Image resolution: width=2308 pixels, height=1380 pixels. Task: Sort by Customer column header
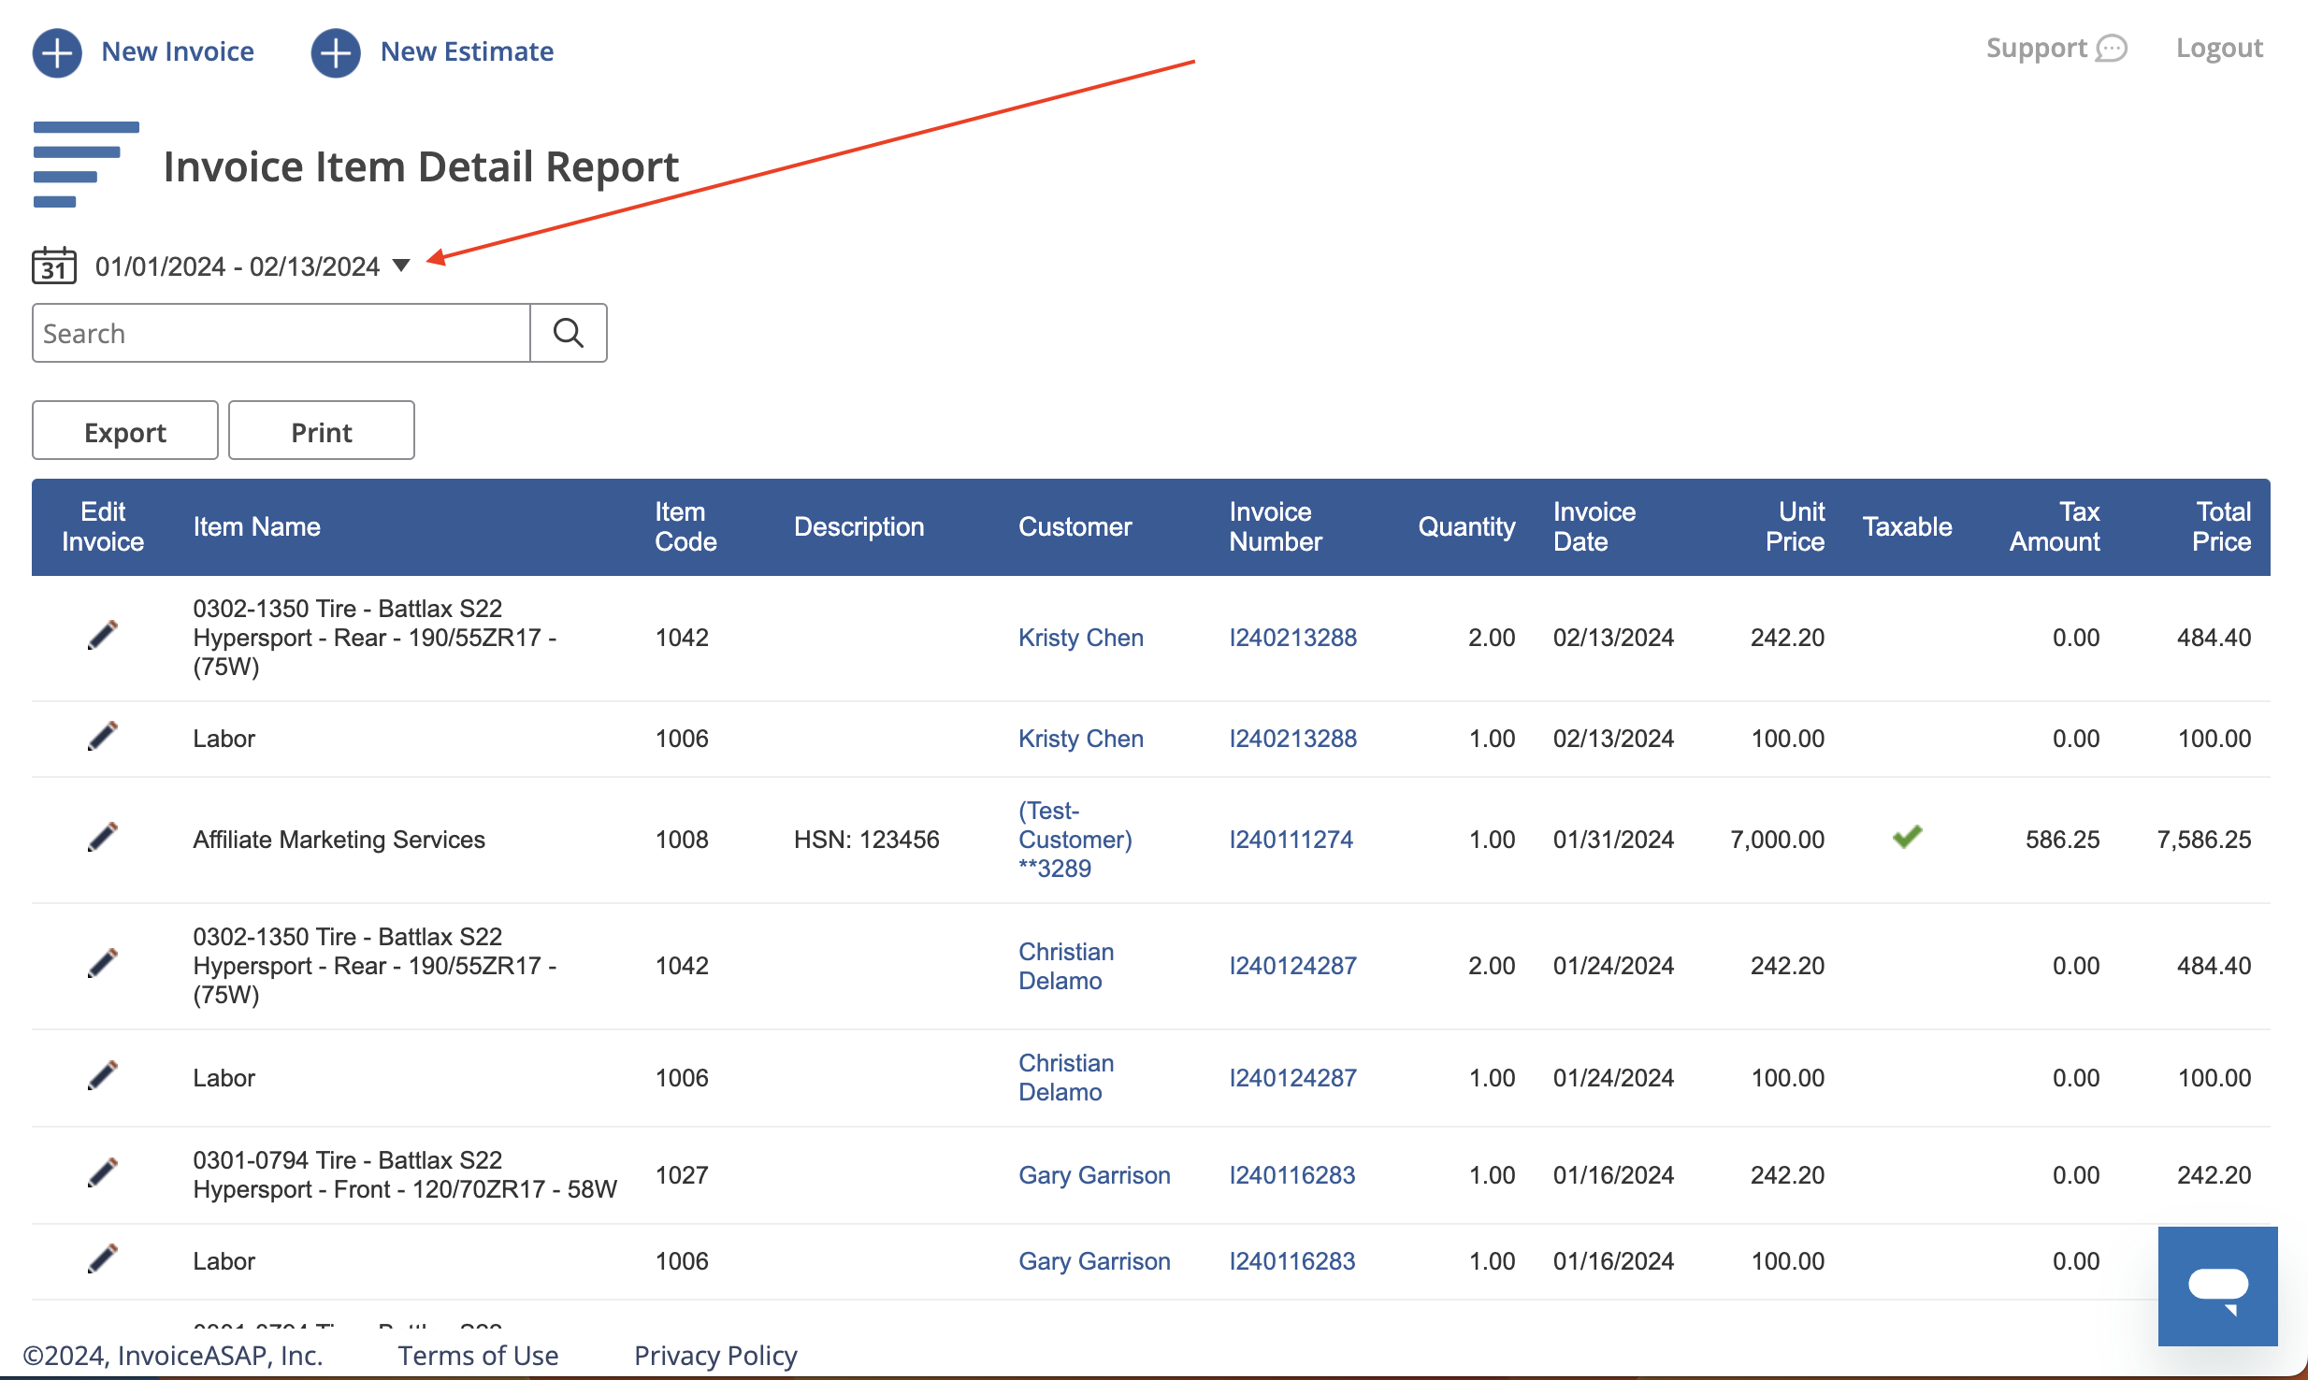tap(1075, 526)
